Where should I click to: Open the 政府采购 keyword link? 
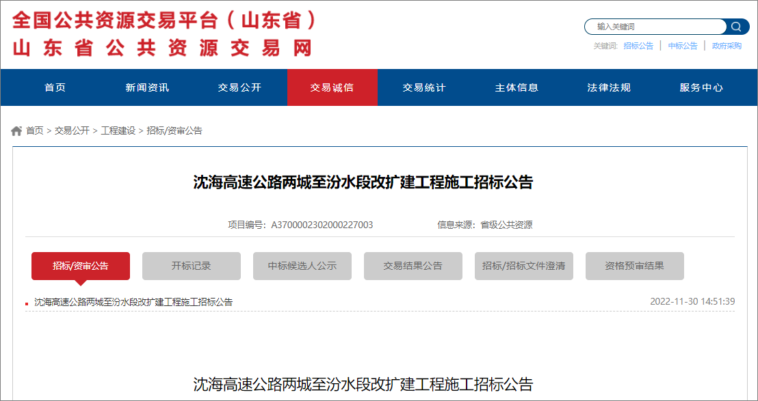tap(727, 46)
